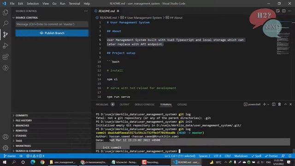Image resolution: width=295 pixels, height=166 pixels.
Task: Open Edge browser from taskbar
Action: [x=33, y=162]
